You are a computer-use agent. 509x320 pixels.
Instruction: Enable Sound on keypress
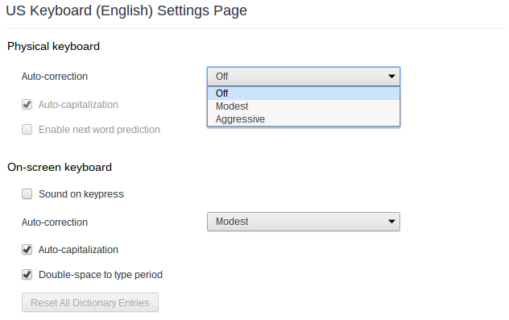click(x=27, y=194)
